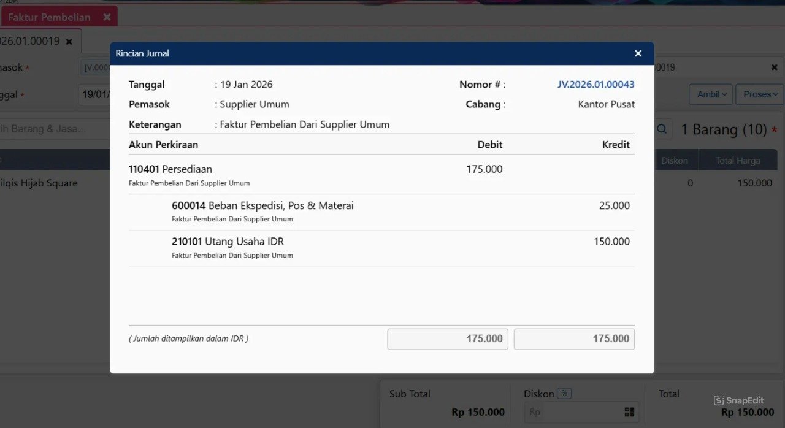Switch to the Faktur Pembelian tab
The width and height of the screenshot is (785, 428).
49,17
